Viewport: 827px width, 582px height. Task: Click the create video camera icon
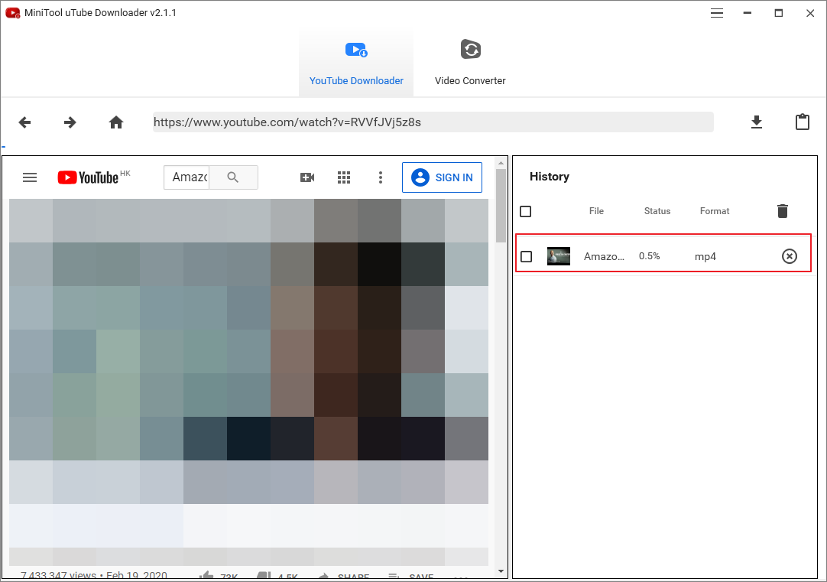tap(307, 177)
